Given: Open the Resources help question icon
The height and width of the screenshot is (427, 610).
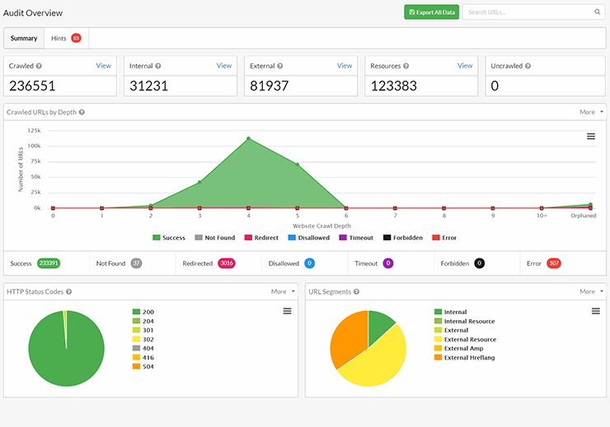Looking at the screenshot, I should [406, 66].
